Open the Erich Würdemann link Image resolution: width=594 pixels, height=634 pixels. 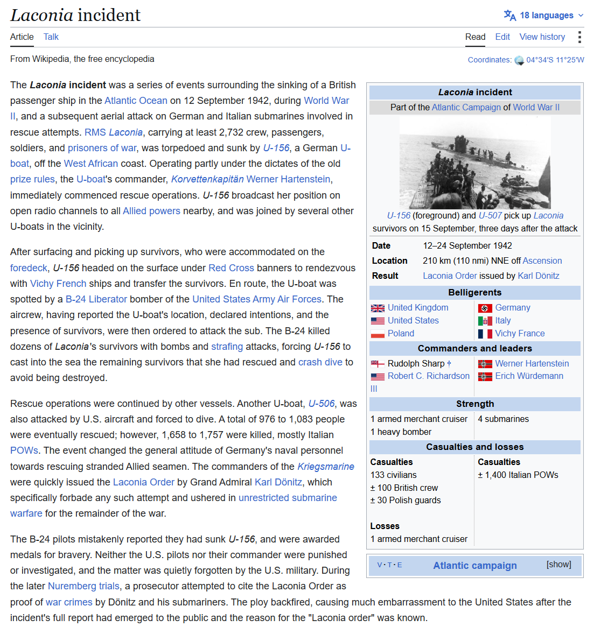click(x=529, y=376)
